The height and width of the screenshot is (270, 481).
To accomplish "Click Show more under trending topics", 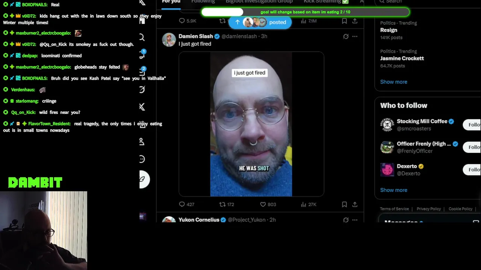I will [x=393, y=82].
